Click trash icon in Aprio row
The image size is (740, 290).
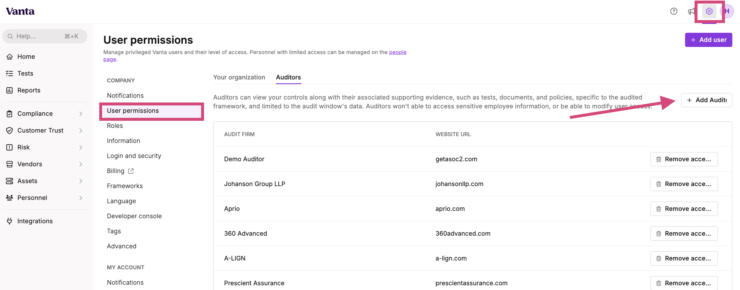click(658, 209)
